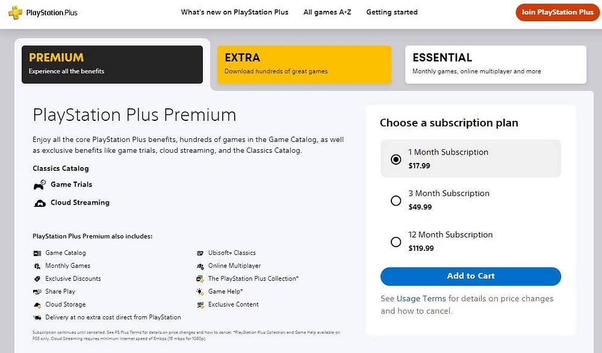The width and height of the screenshot is (602, 353).
Task: Select the 12 Month Subscription plan
Action: point(396,242)
